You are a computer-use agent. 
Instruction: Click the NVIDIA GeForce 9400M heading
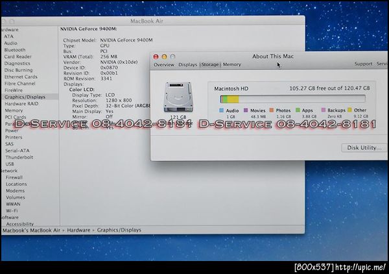tap(89, 29)
